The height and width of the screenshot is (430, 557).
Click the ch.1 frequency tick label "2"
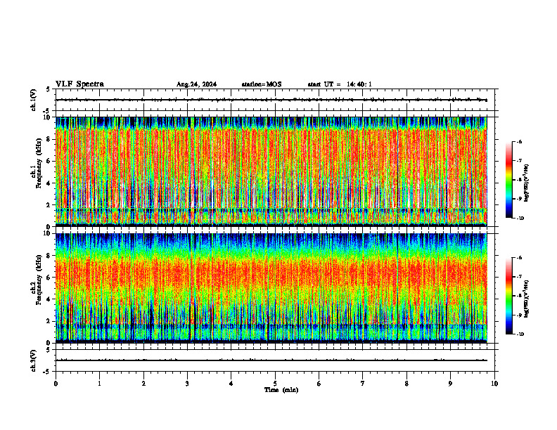(49, 204)
